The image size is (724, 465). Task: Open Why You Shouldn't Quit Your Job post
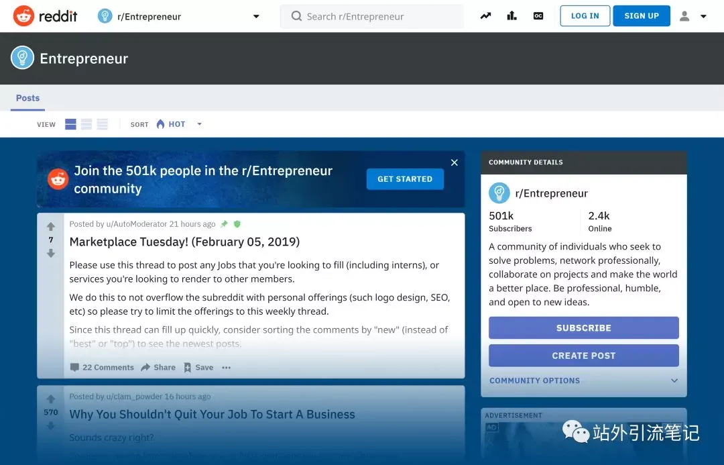212,414
